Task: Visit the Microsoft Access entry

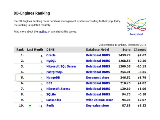Action: 58,89
